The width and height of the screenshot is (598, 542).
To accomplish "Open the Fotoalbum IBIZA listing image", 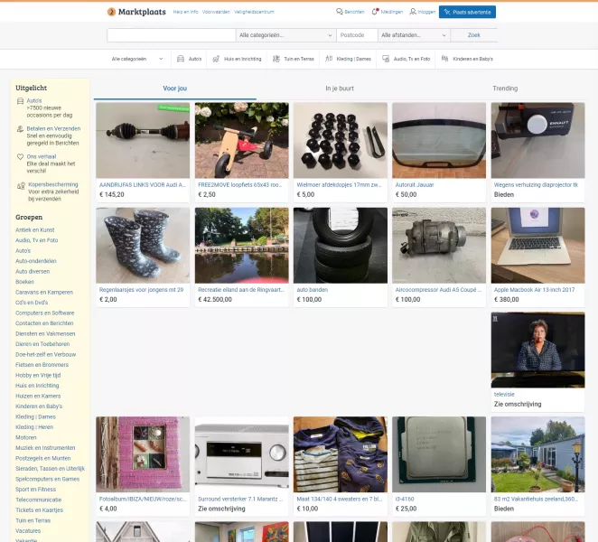I will click(x=143, y=454).
